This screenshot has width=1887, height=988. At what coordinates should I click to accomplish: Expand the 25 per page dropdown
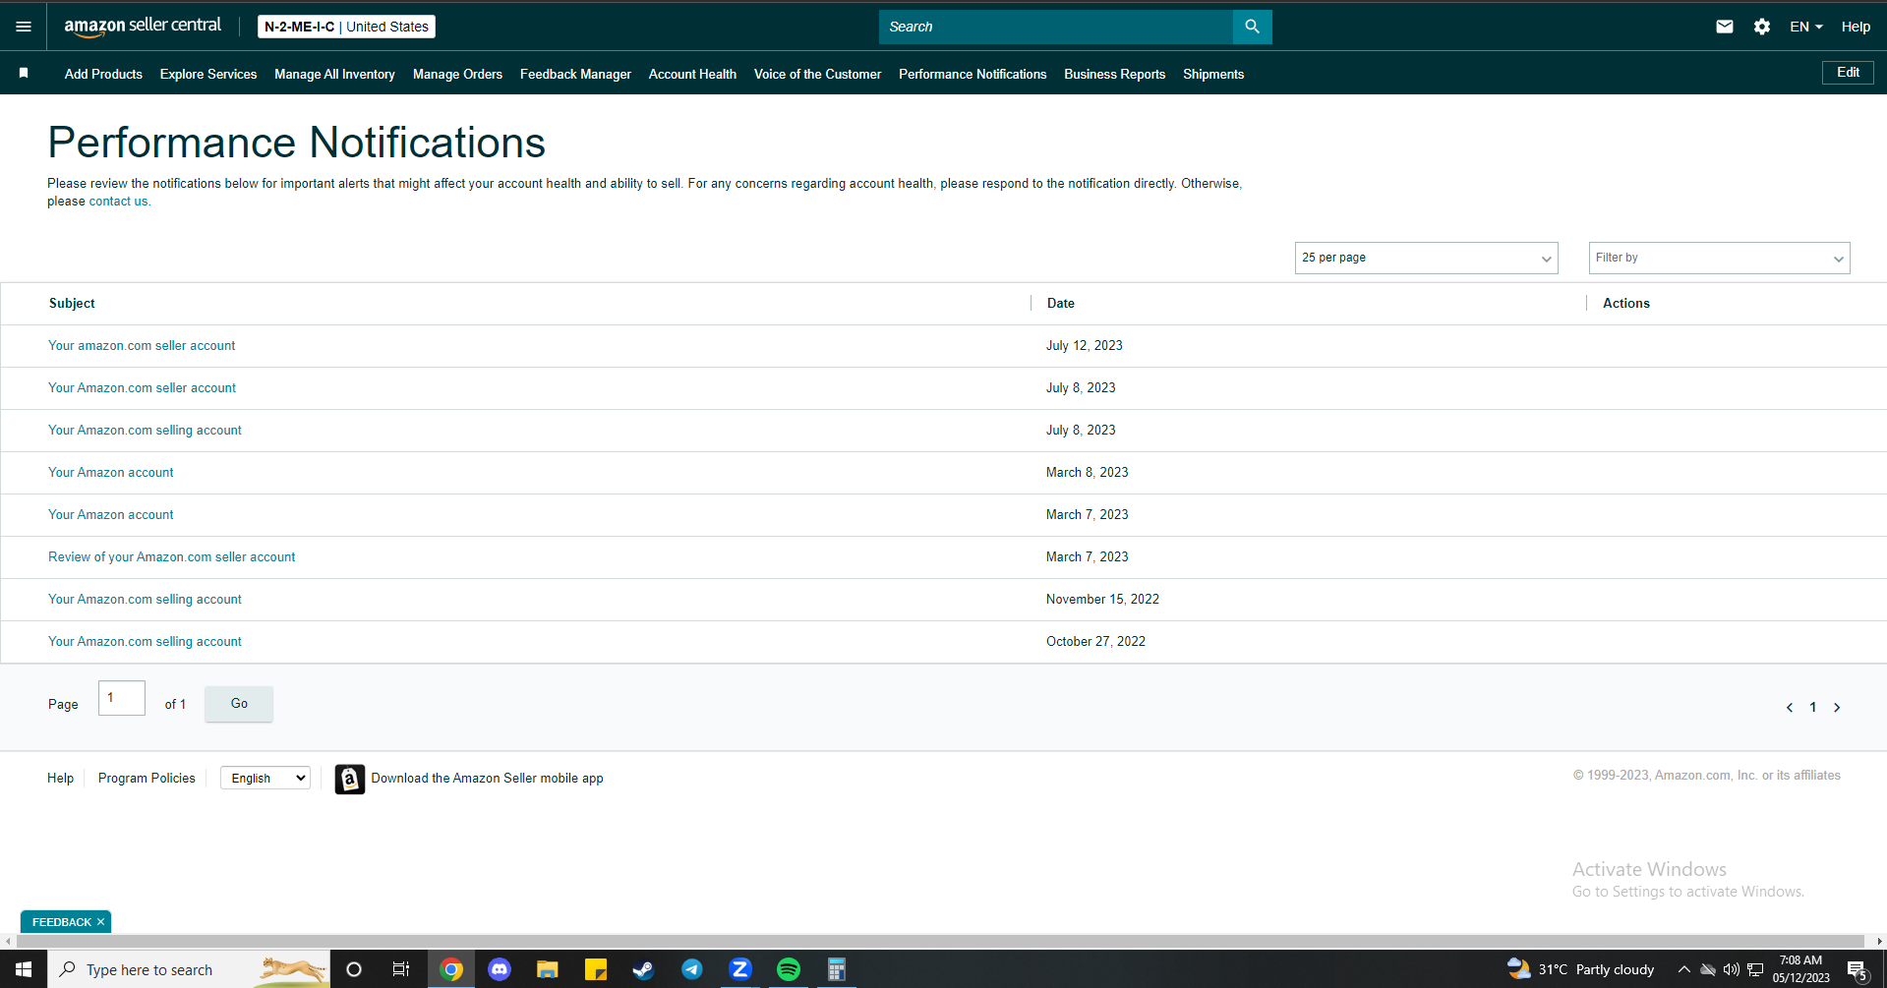(x=1426, y=258)
